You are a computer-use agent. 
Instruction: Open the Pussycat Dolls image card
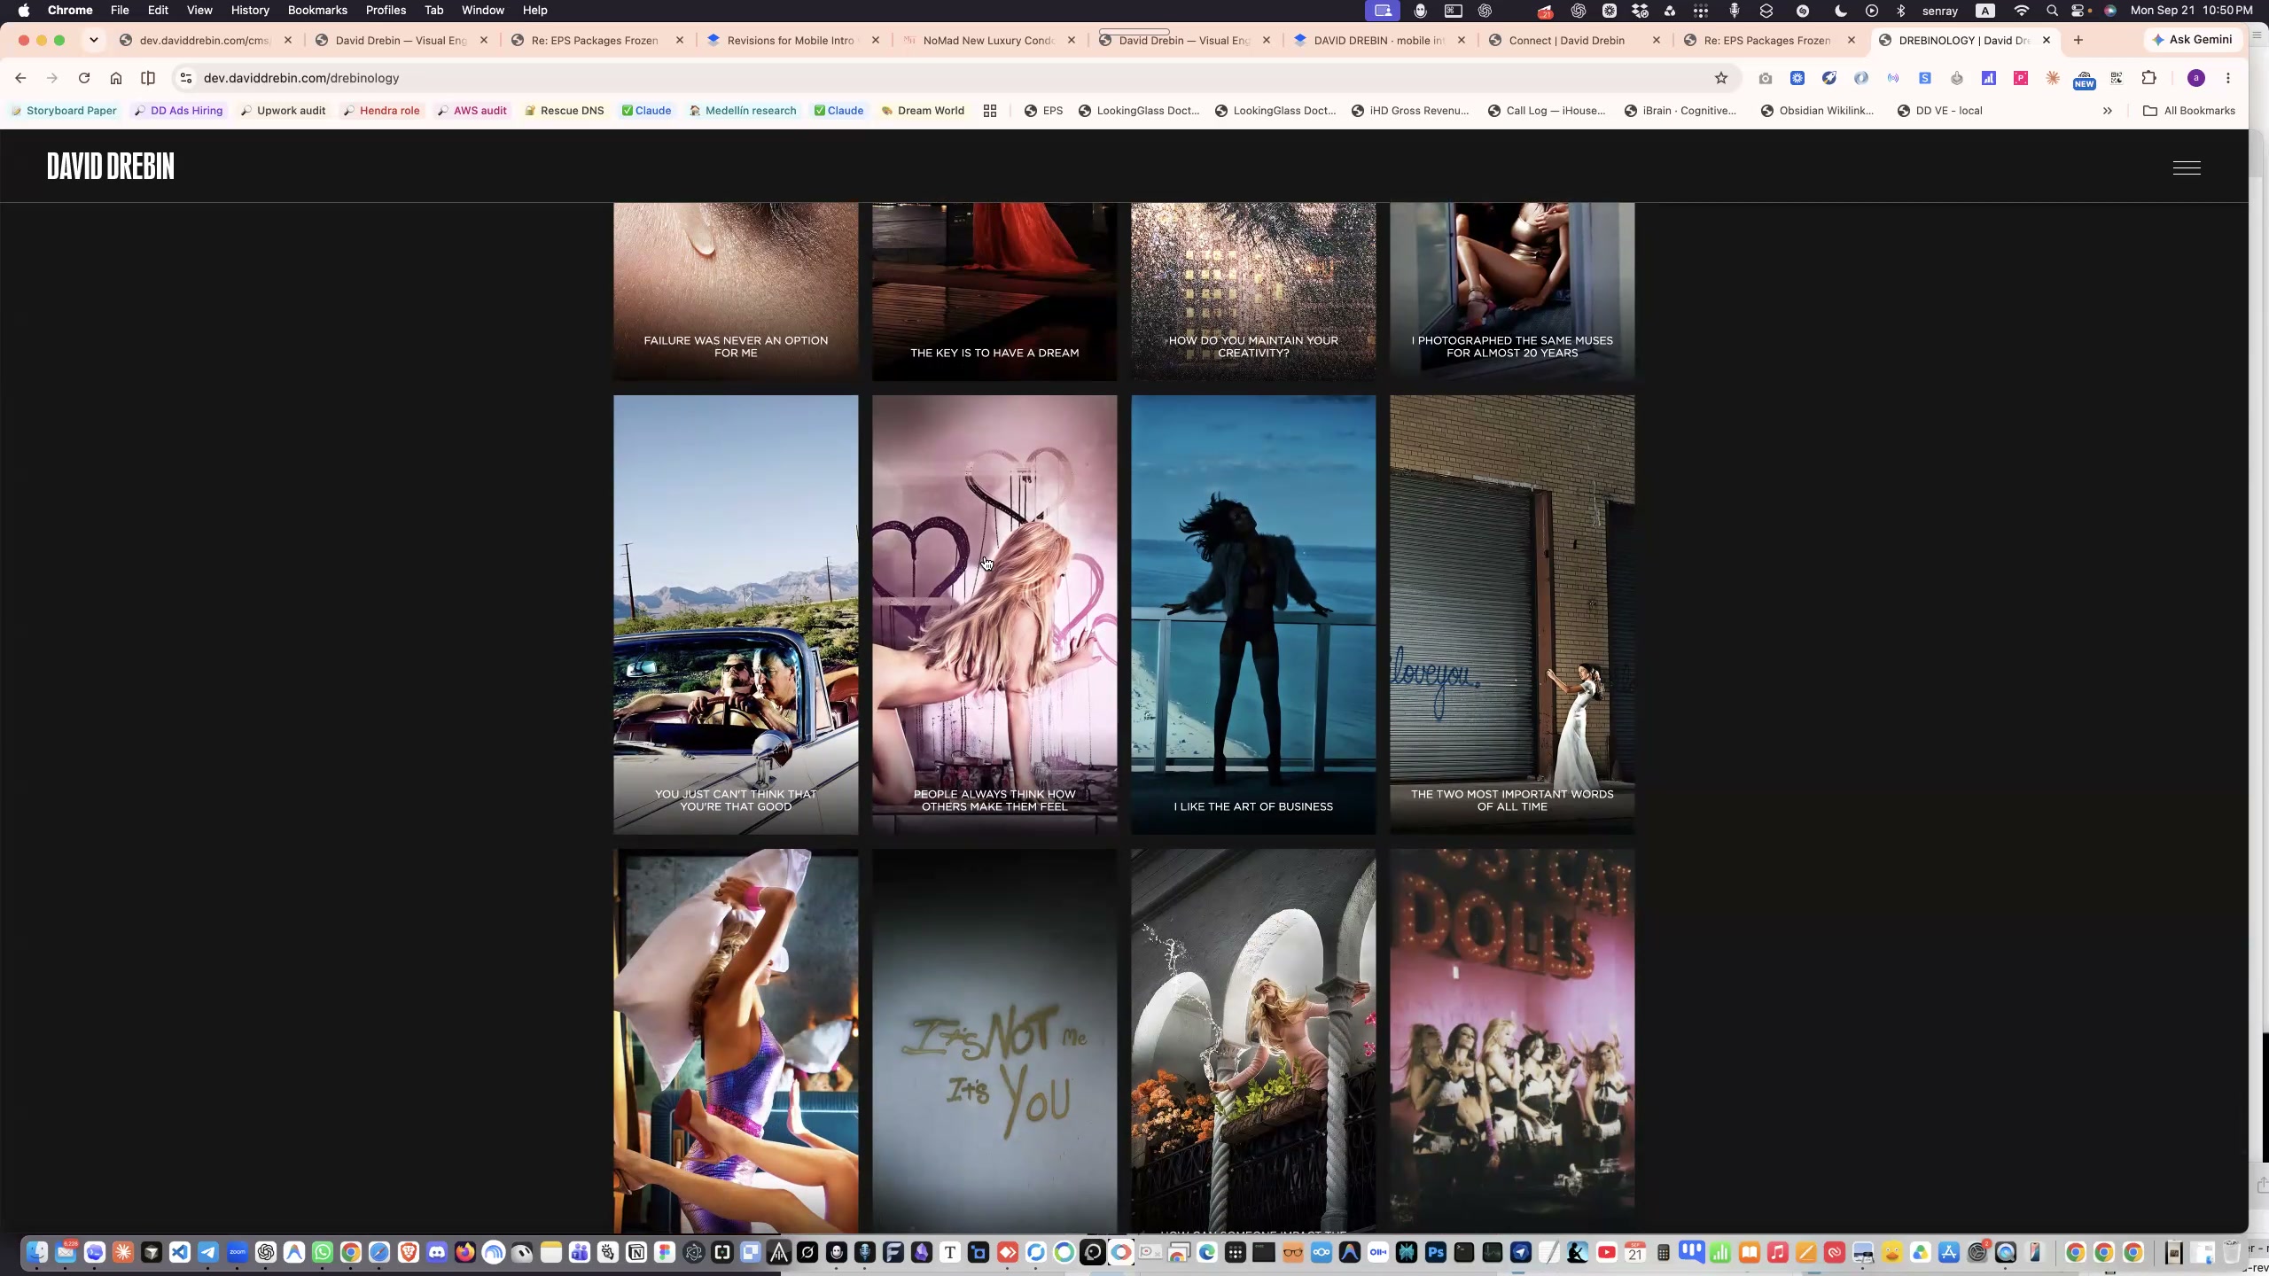click(x=1512, y=1041)
